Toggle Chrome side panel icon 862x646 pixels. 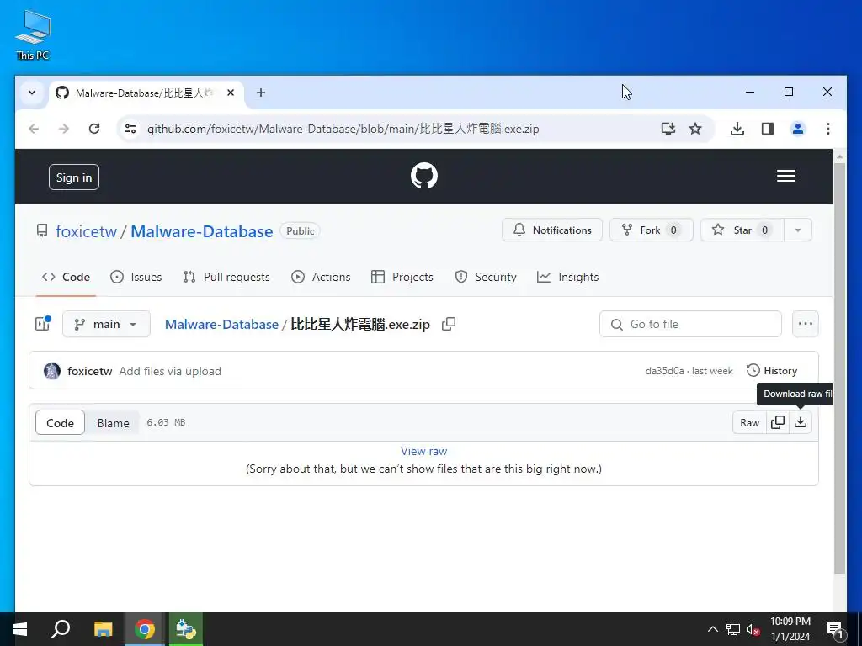click(768, 129)
